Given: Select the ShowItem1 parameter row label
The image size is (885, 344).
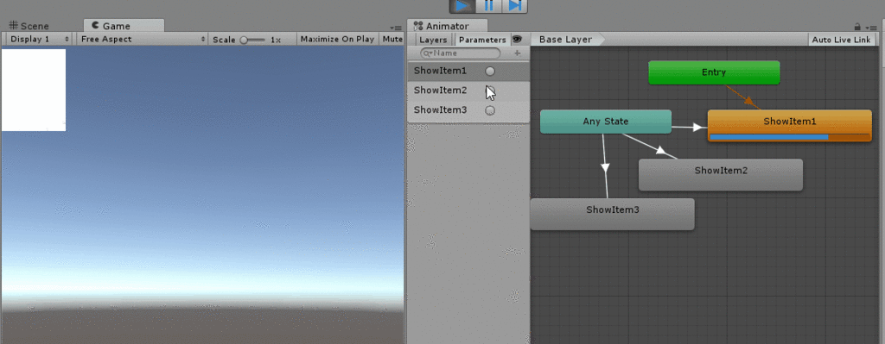Looking at the screenshot, I should coord(440,71).
